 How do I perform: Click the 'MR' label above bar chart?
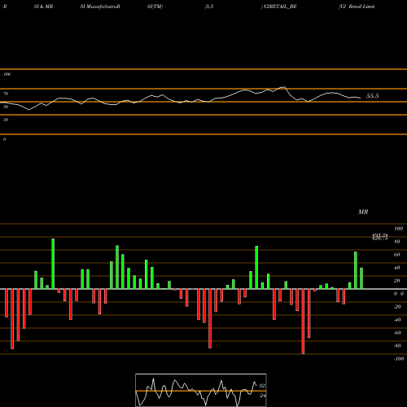click(x=363, y=212)
